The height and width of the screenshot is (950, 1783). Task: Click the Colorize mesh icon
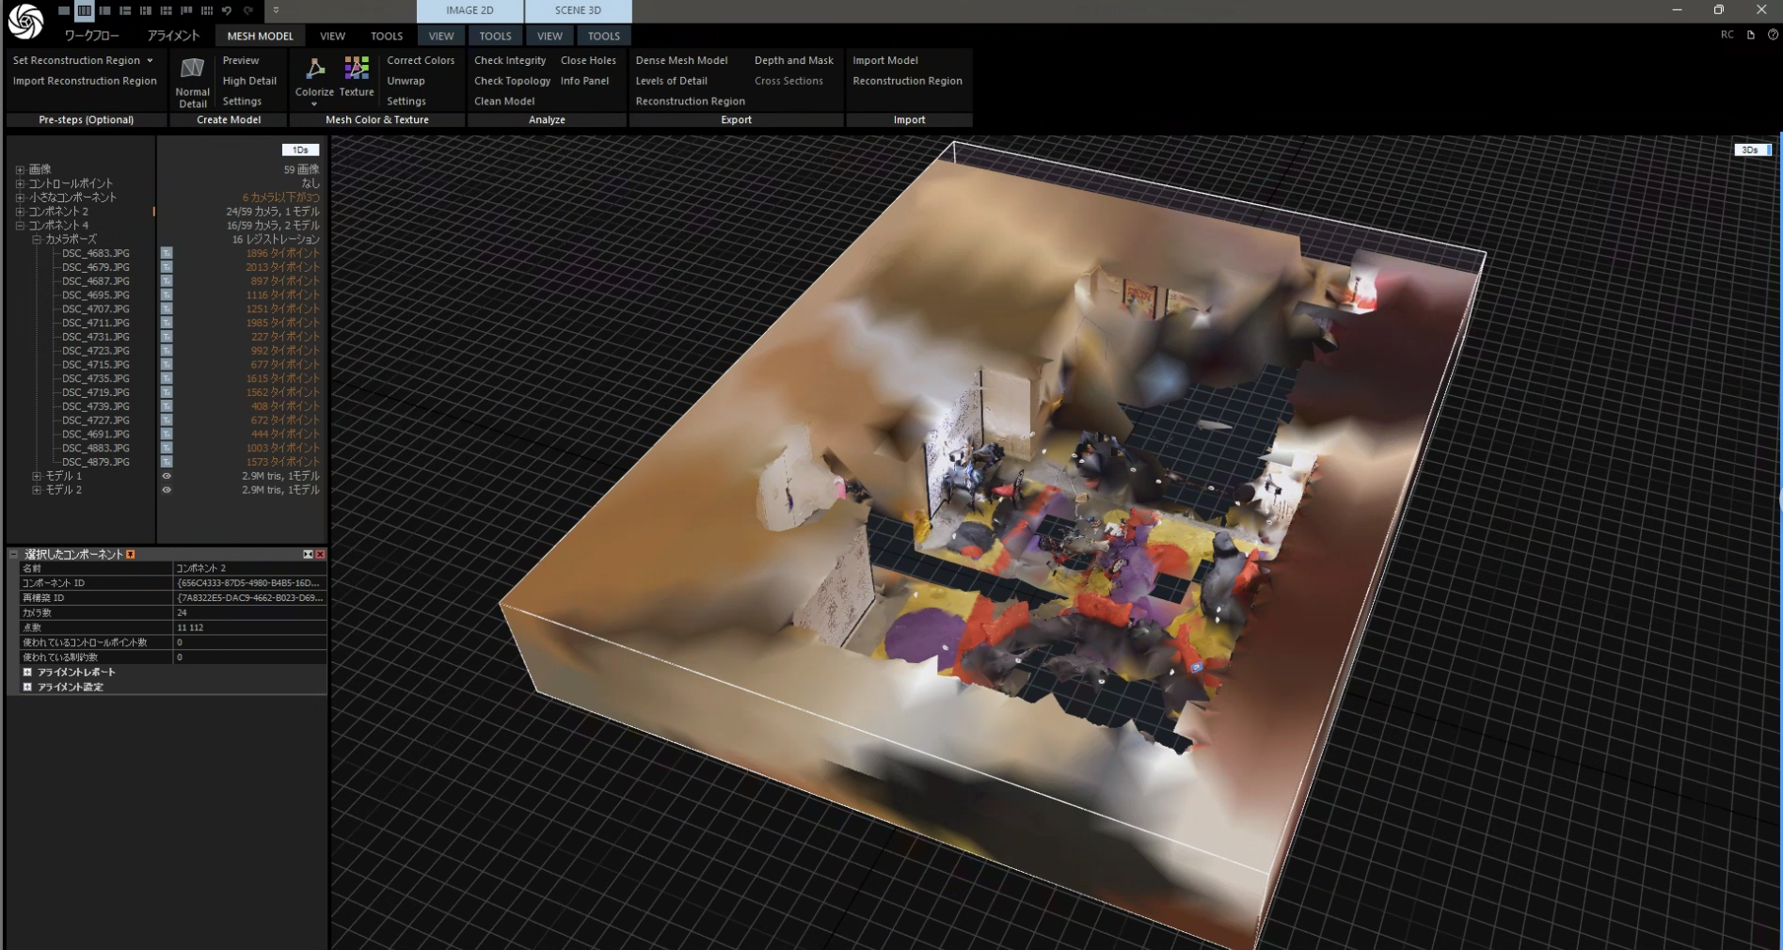pyautogui.click(x=314, y=70)
